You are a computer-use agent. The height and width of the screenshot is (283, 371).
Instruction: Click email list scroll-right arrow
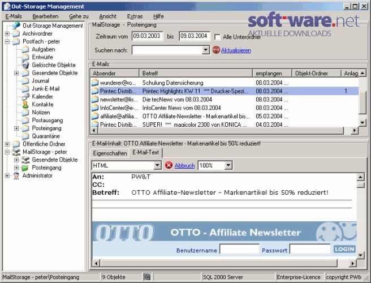click(354, 131)
